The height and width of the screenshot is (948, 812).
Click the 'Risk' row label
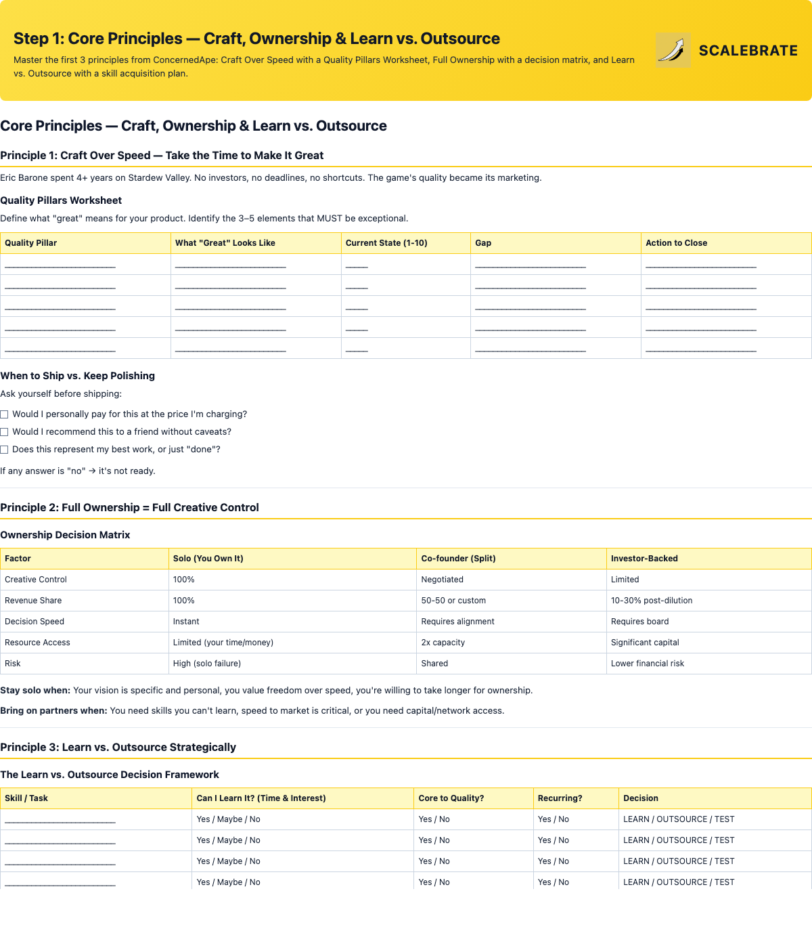pos(13,664)
